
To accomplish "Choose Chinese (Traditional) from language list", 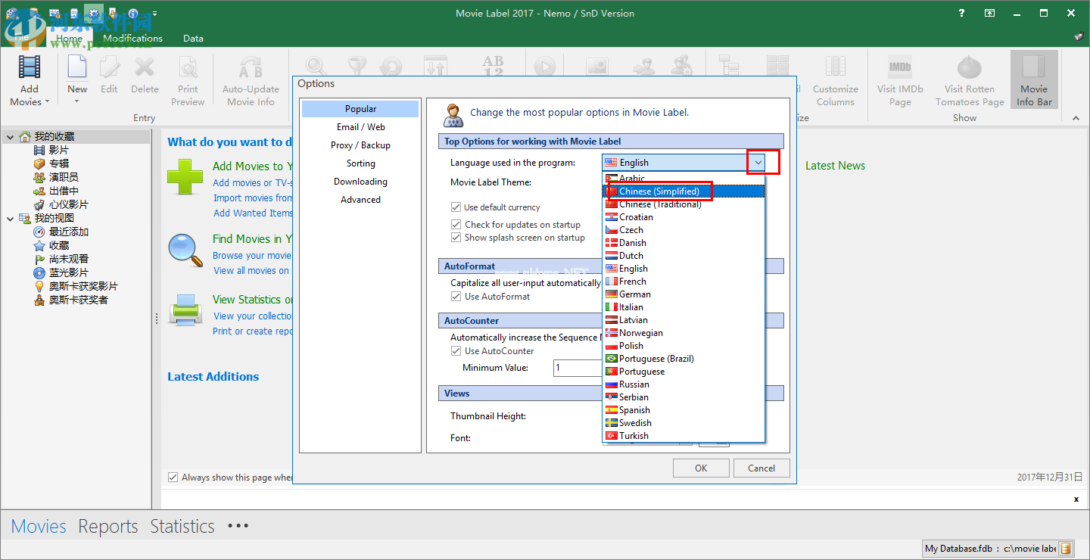I will click(684, 204).
